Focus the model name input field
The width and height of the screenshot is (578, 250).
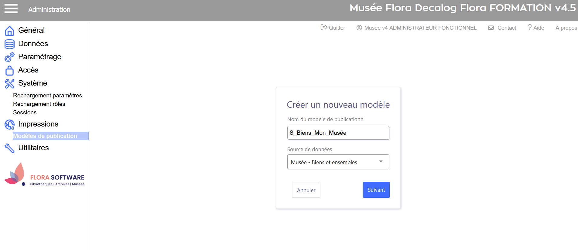click(x=338, y=133)
